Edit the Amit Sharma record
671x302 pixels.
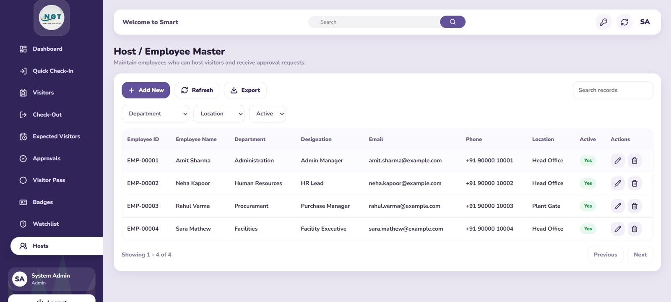(x=618, y=161)
